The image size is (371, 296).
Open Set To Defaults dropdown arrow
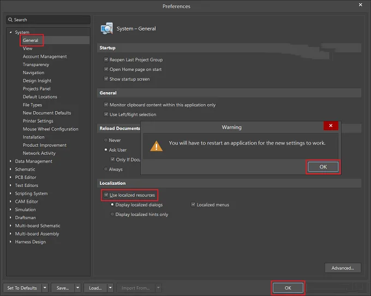[45, 288]
